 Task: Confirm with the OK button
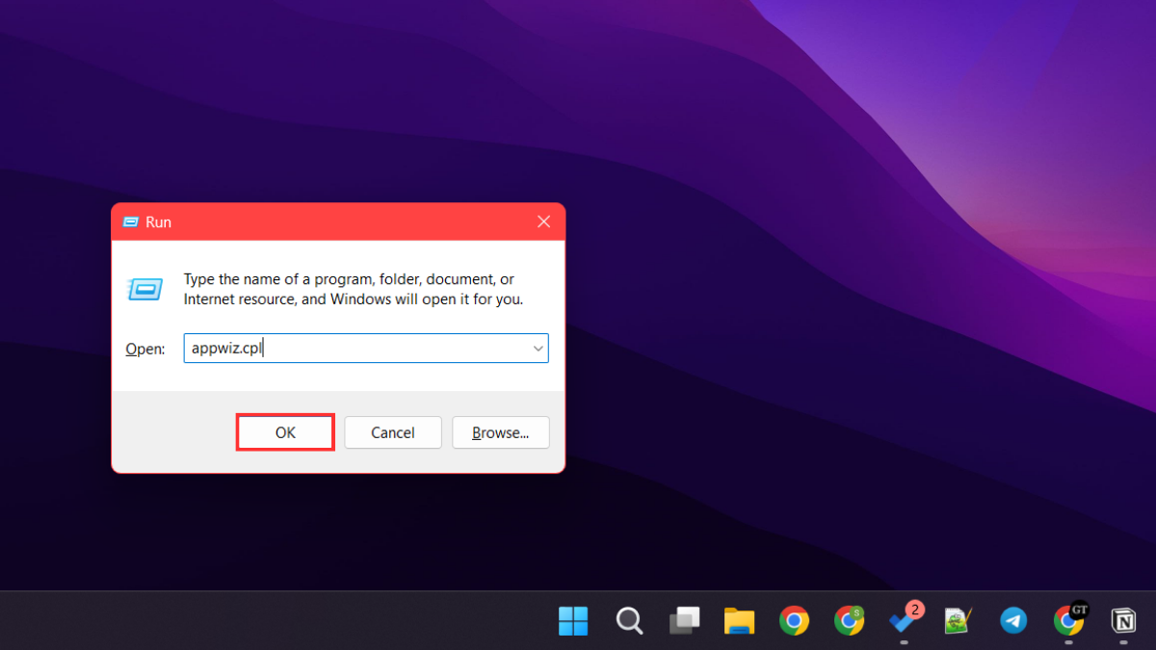pyautogui.click(x=284, y=431)
